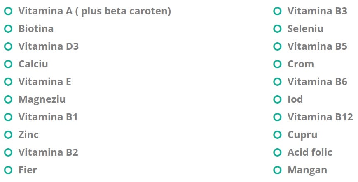
Task: Click the Vitamina B5 text
Action: [317, 46]
